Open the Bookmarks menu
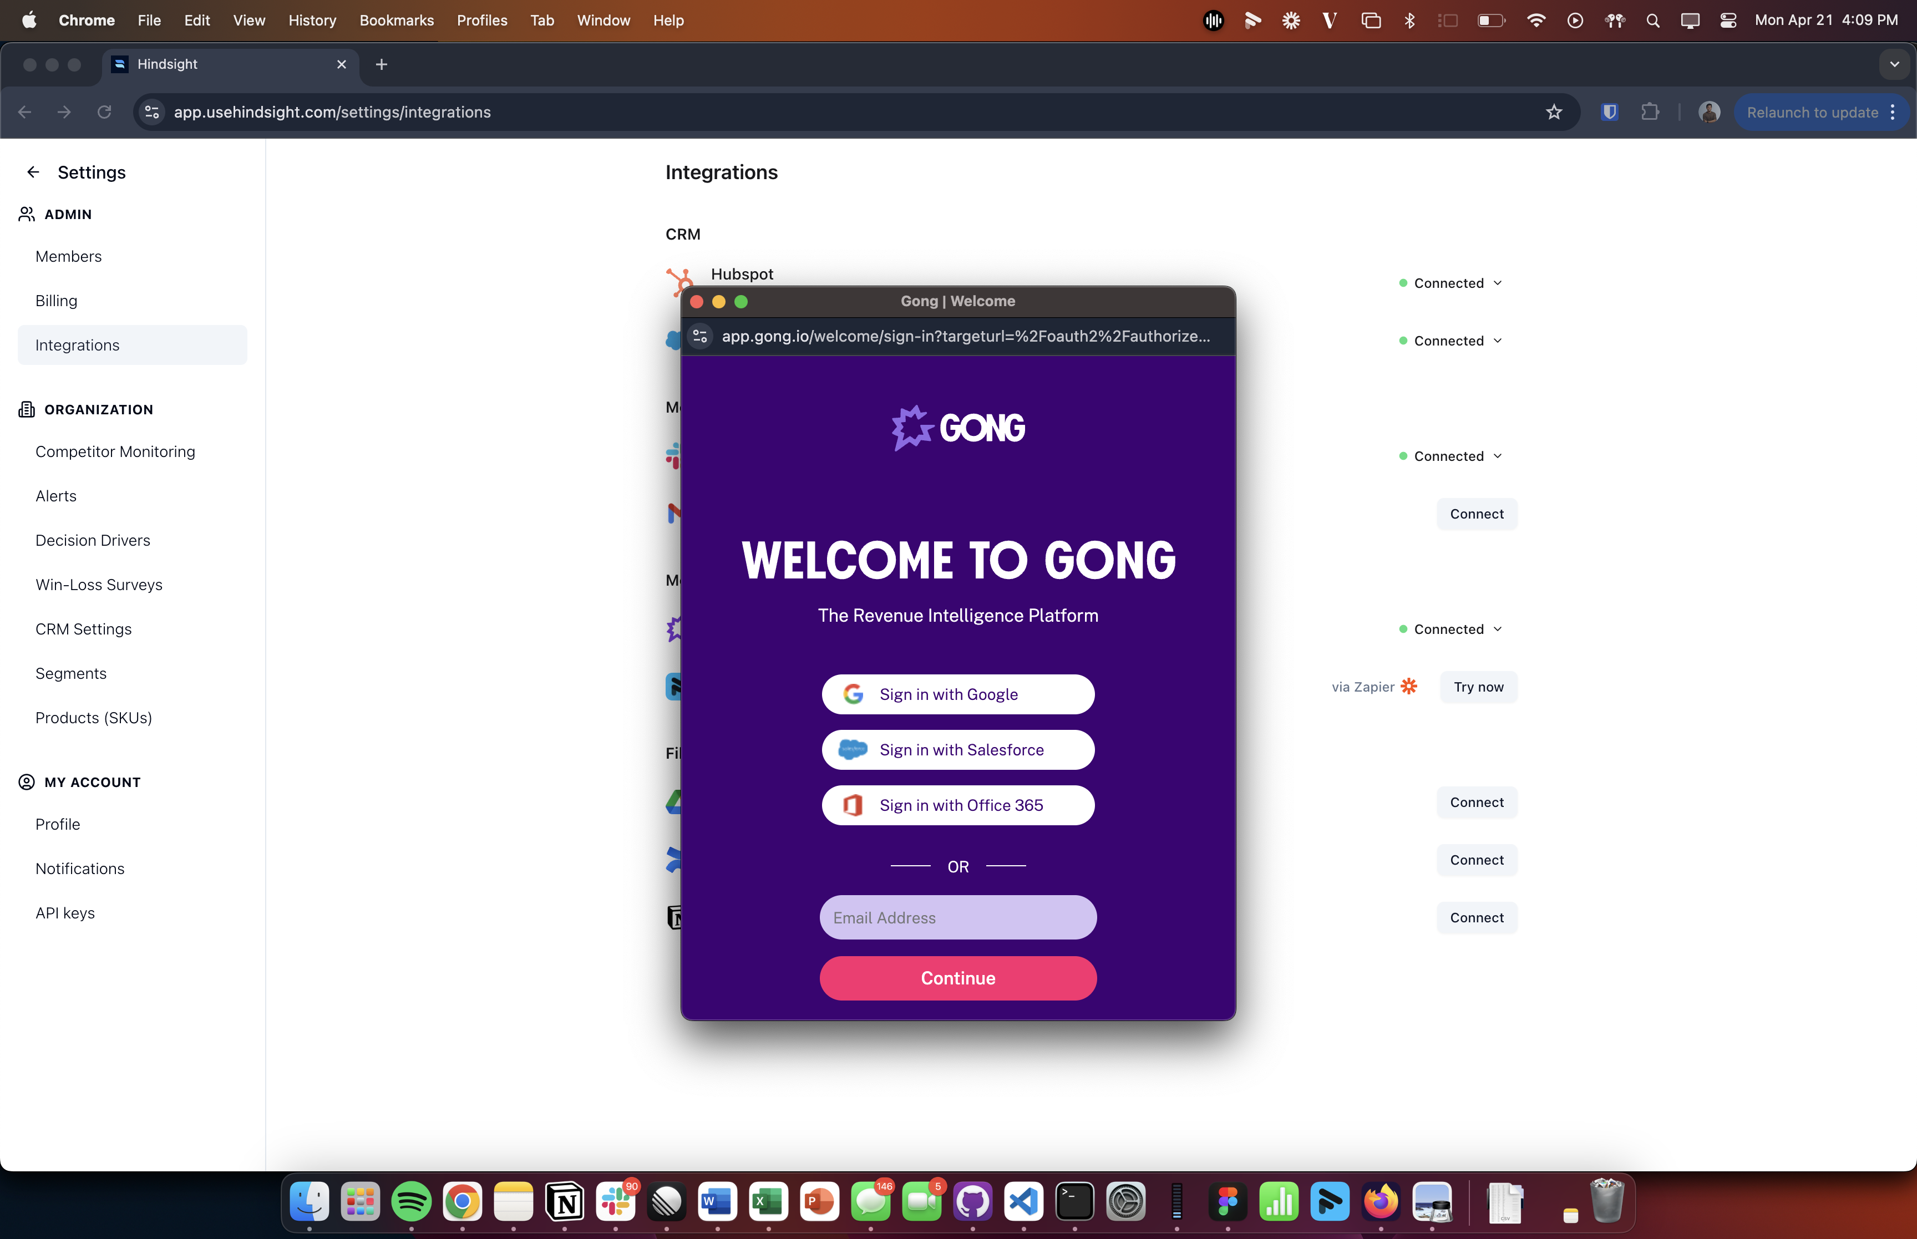The image size is (1917, 1239). click(396, 20)
